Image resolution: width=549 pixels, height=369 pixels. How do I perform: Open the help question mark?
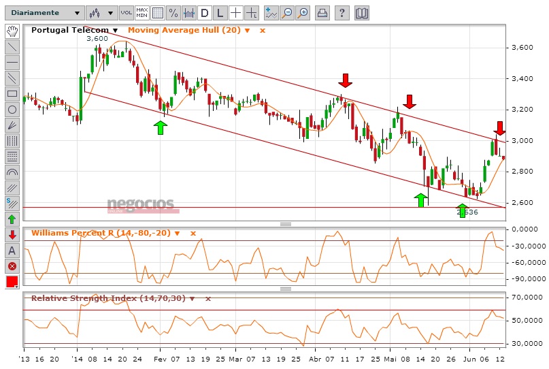(x=342, y=13)
